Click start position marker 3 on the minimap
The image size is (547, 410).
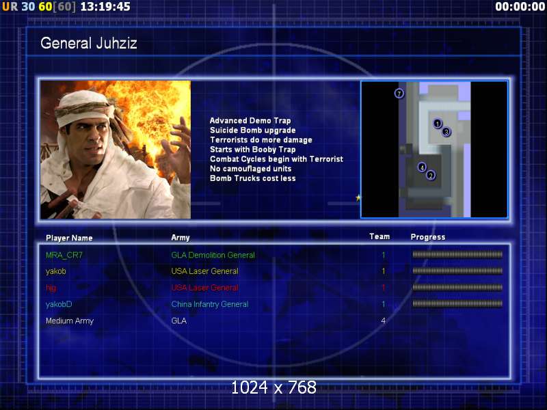pos(446,132)
